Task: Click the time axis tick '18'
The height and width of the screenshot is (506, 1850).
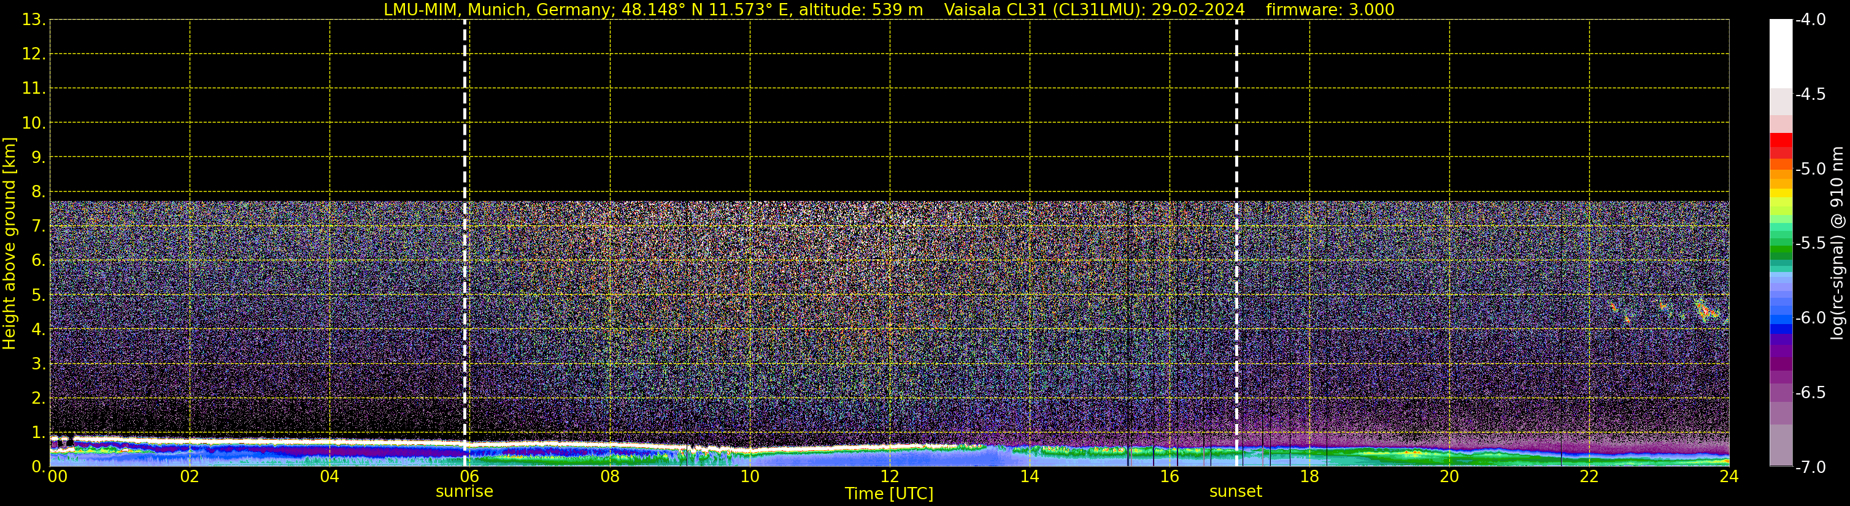Action: (1310, 477)
